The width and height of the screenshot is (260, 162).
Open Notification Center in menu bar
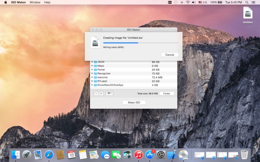tap(253, 2)
